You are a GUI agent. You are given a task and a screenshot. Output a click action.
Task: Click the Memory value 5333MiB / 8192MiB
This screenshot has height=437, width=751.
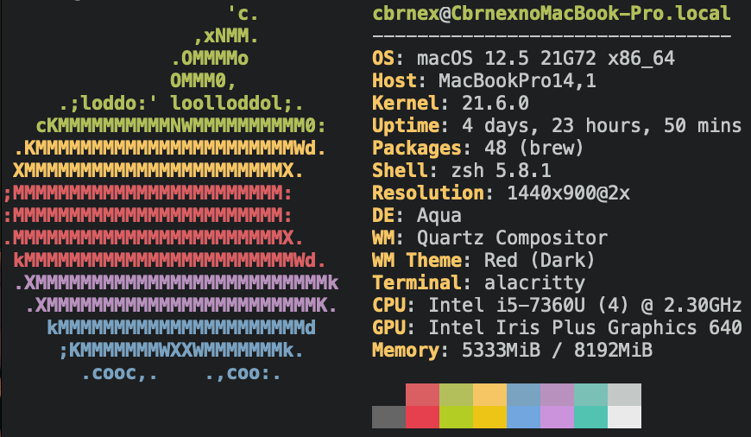coord(557,351)
